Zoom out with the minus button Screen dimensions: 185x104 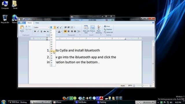[x=134, y=86]
